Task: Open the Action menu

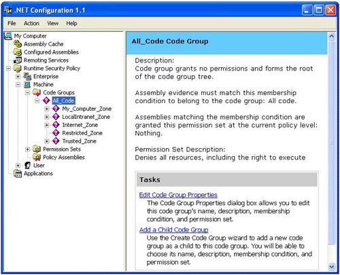Action: pyautogui.click(x=31, y=23)
